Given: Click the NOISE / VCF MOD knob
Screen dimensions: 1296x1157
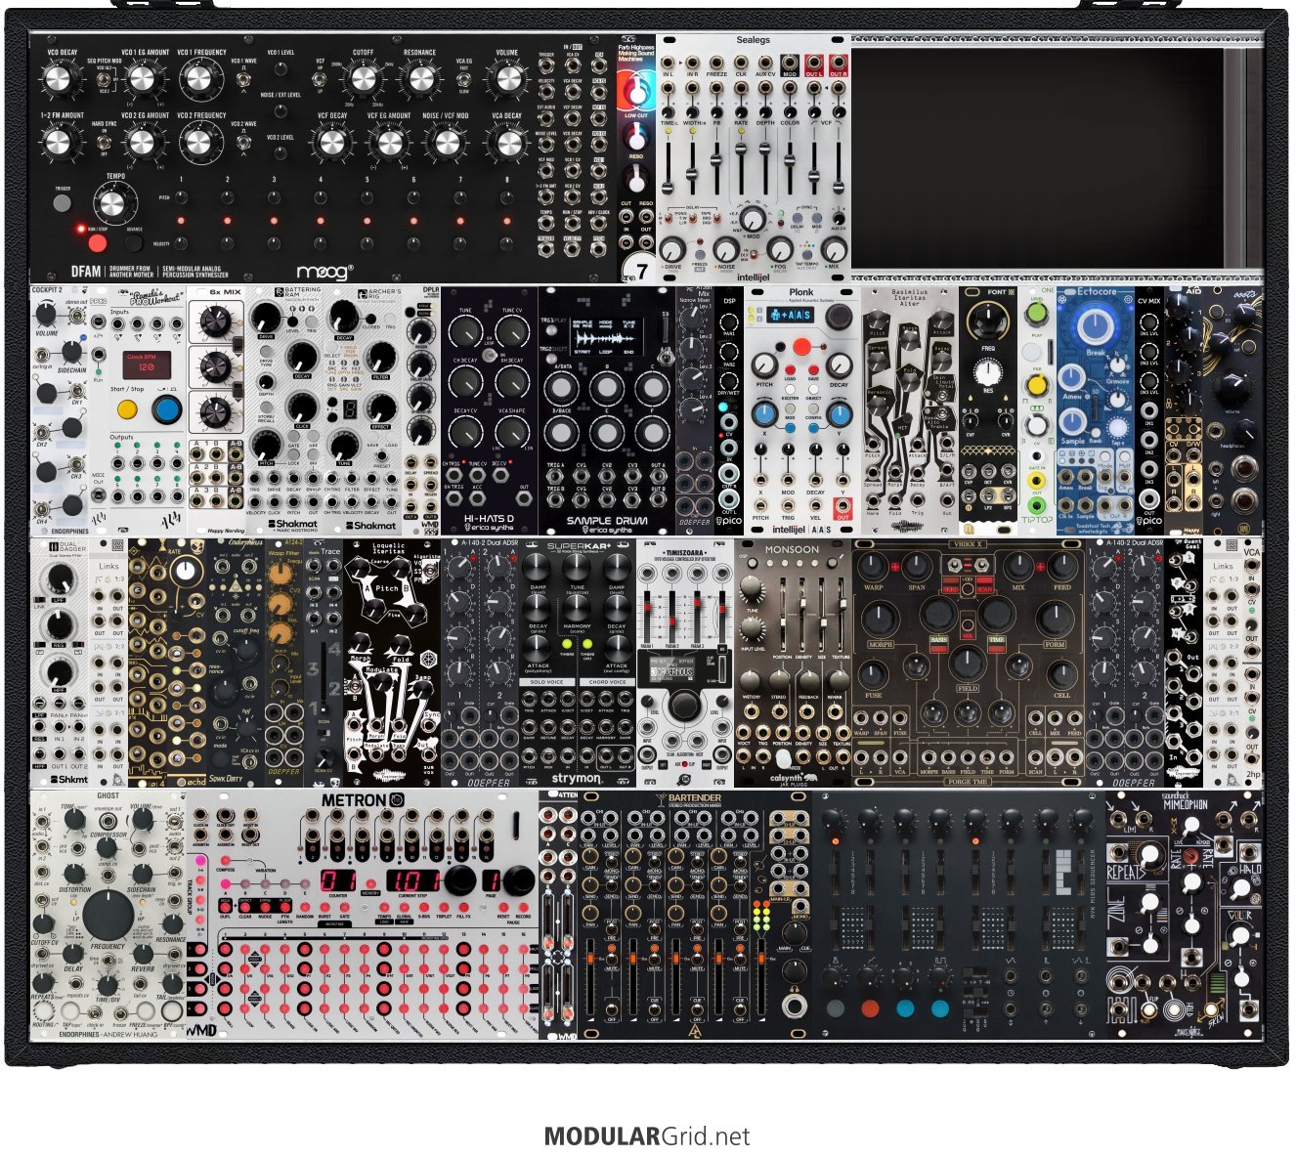Looking at the screenshot, I should (447, 143).
